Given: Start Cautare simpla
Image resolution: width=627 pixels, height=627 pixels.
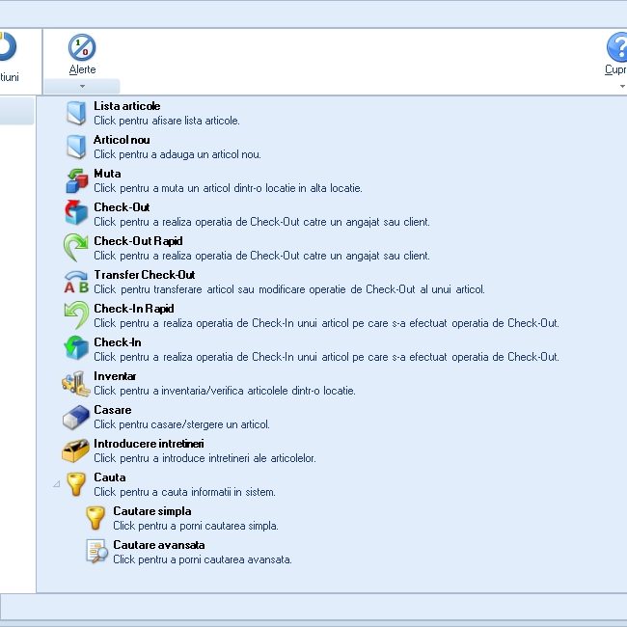Looking at the screenshot, I should (152, 511).
